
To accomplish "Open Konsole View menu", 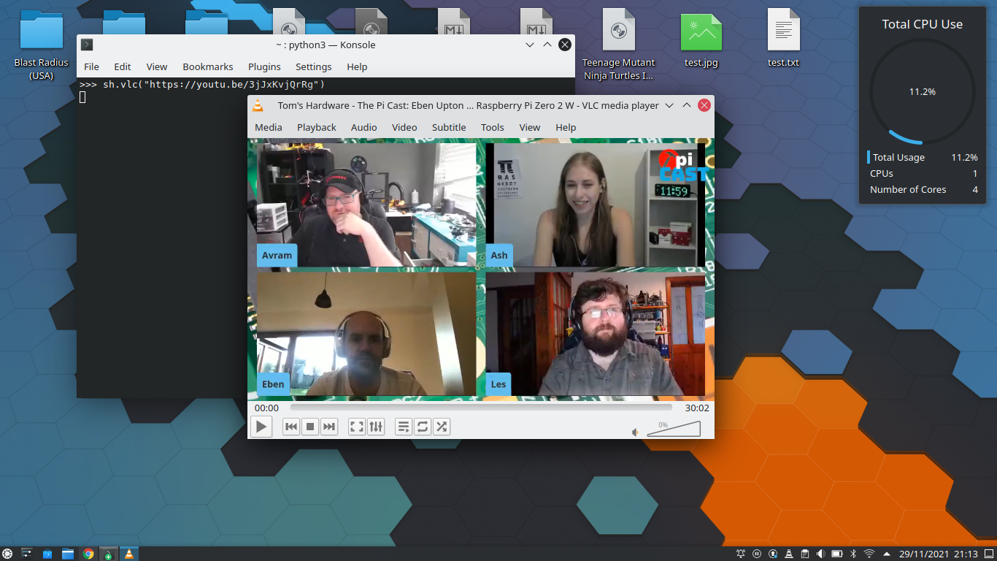I will [157, 66].
